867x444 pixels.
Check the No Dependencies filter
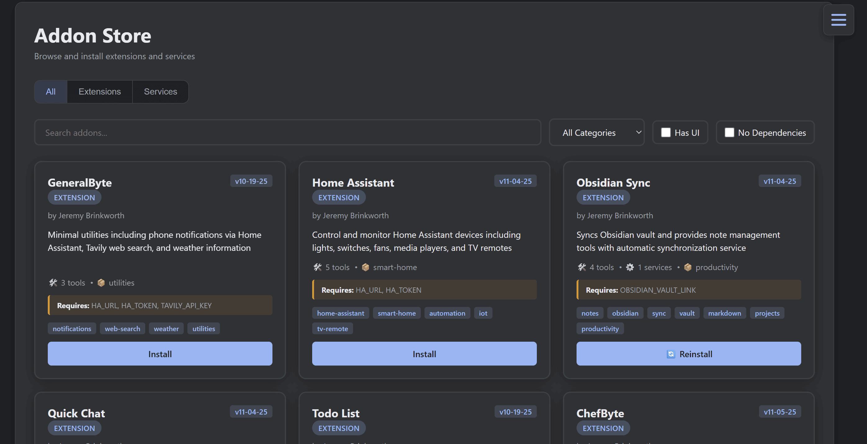[x=729, y=132]
